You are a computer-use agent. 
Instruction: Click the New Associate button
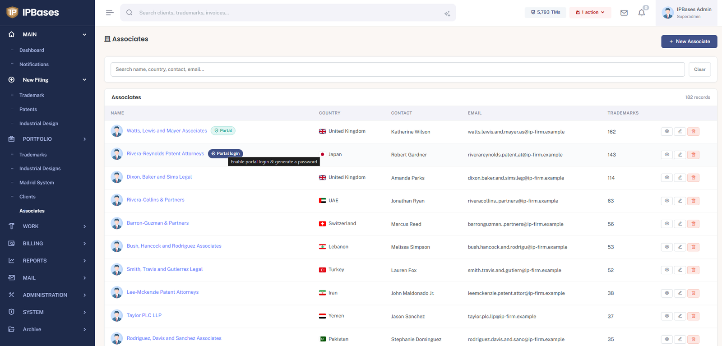click(x=689, y=42)
